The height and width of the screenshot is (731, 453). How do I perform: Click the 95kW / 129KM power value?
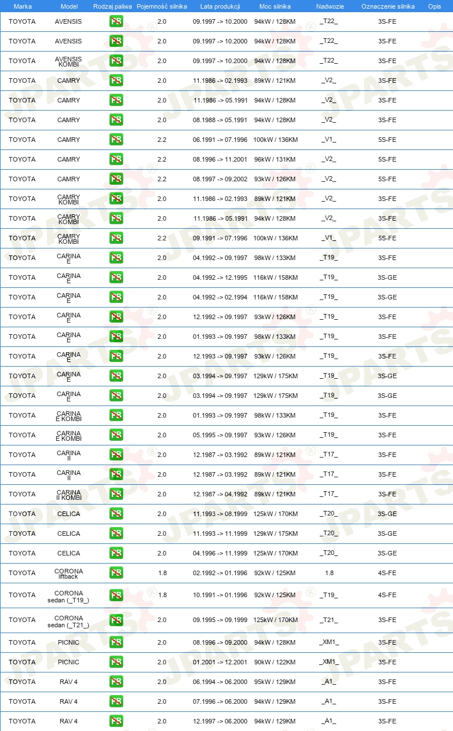[275, 682]
